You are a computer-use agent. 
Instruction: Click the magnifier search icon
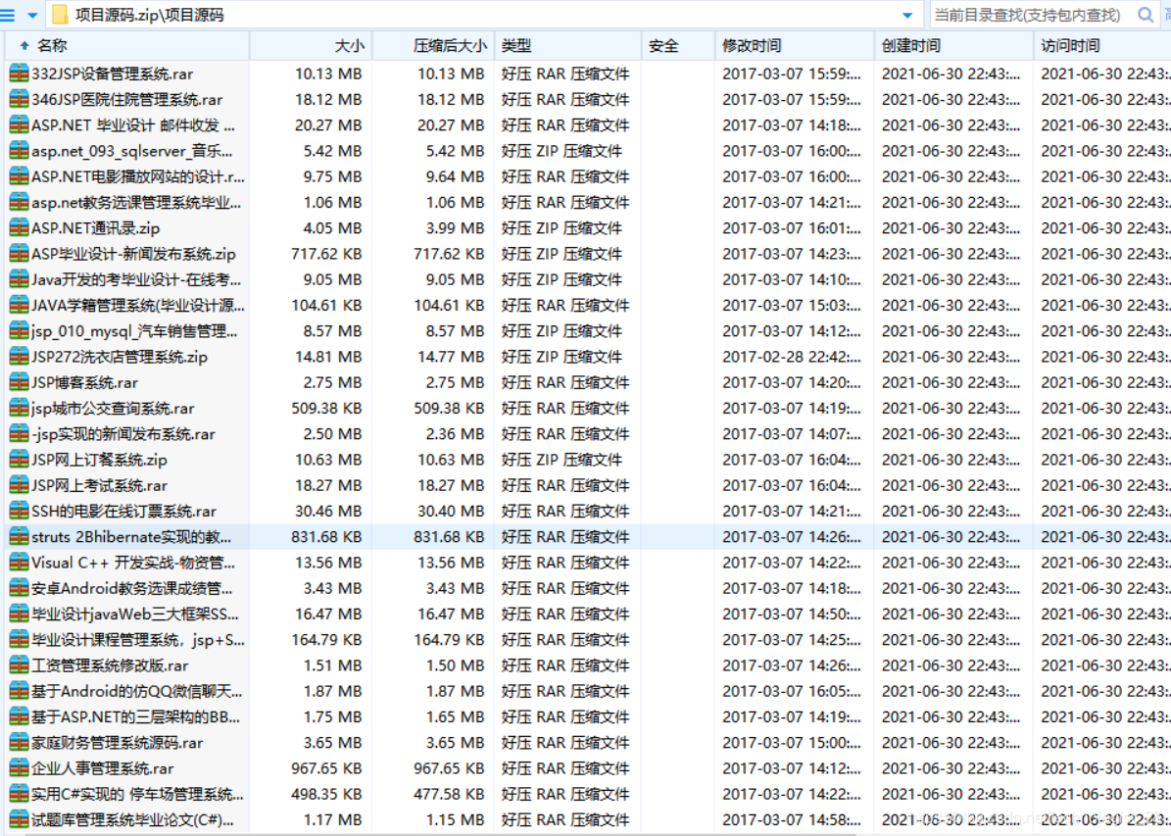click(x=1145, y=15)
